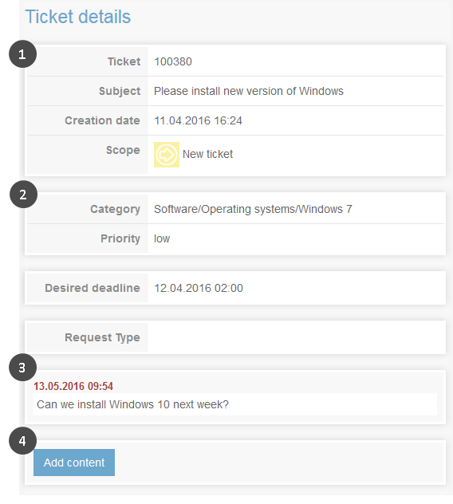Click the Ticket details heading
Image resolution: width=453 pixels, height=504 pixels.
coord(78,17)
